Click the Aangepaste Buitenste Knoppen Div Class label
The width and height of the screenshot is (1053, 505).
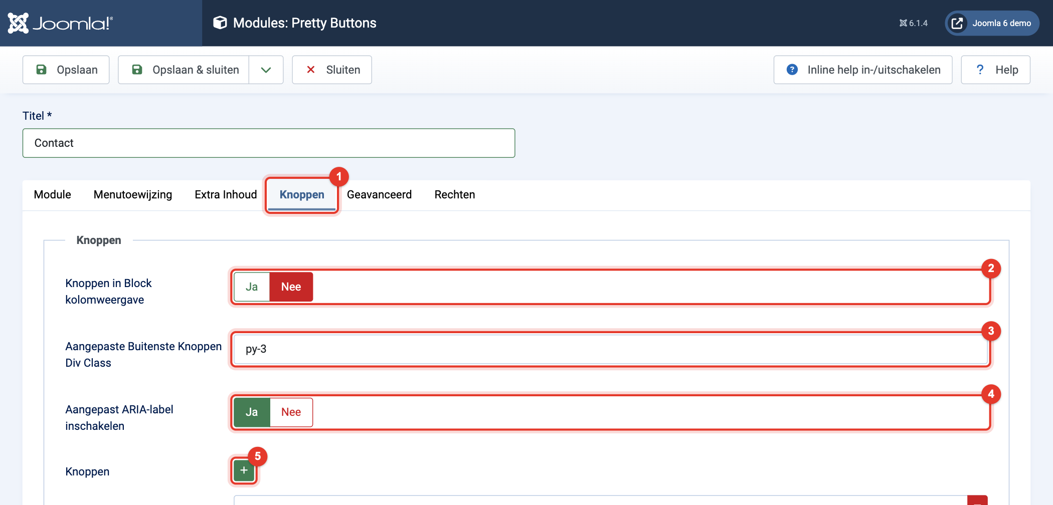pyautogui.click(x=143, y=355)
